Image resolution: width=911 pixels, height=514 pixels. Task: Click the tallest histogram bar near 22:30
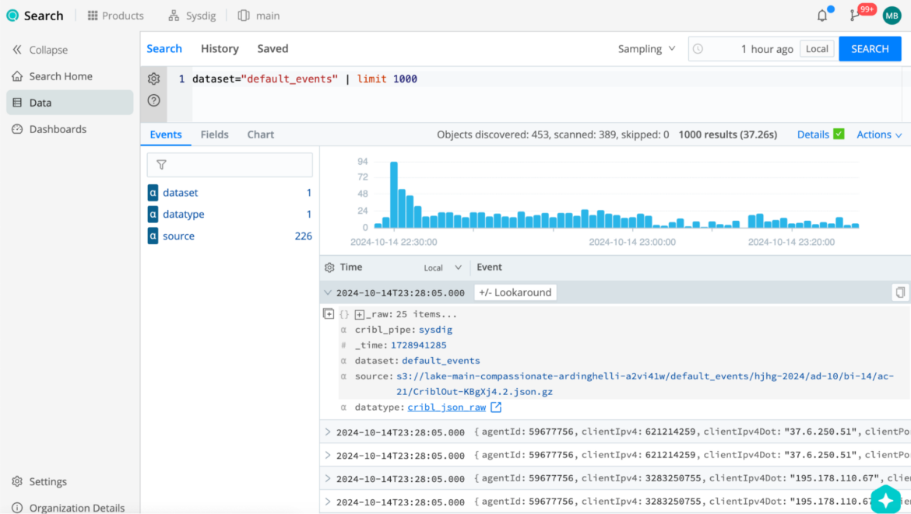[394, 194]
